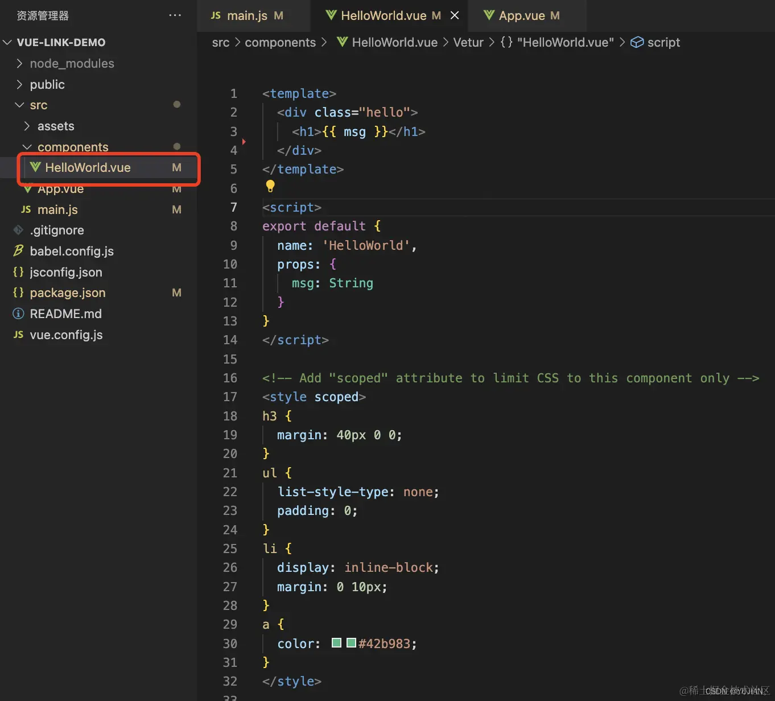Click the HelloWorld.vue breadcrumb
Image resolution: width=775 pixels, height=701 pixels.
(394, 43)
